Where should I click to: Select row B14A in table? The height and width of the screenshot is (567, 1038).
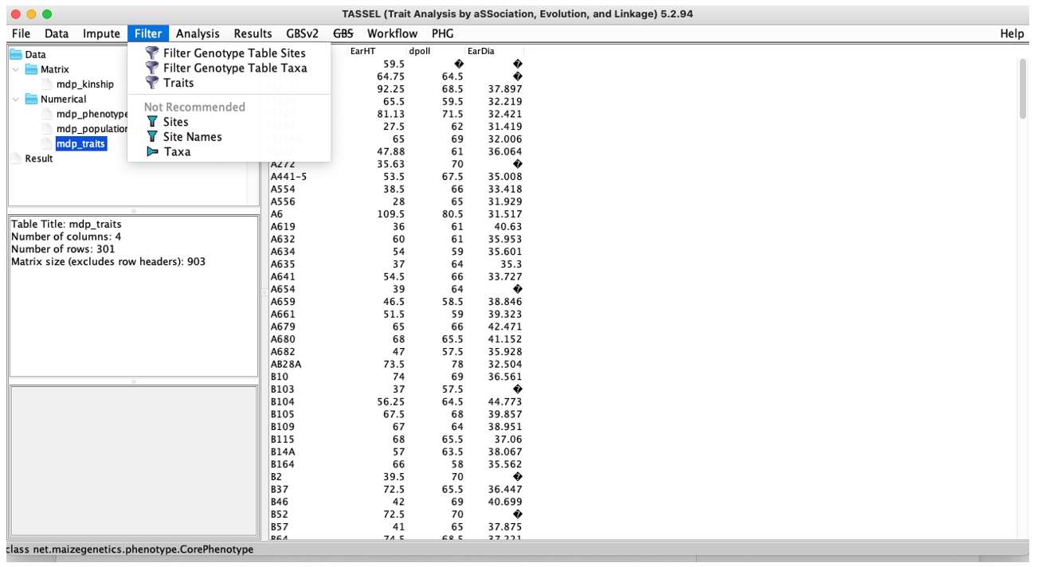click(x=397, y=452)
